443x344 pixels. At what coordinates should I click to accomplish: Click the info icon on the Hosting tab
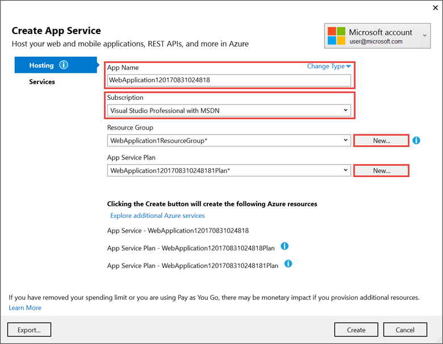[x=63, y=65]
